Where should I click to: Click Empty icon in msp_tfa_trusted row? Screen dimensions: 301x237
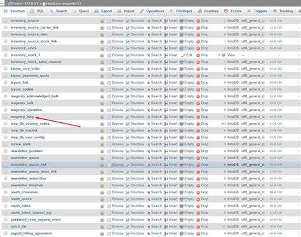point(182,131)
